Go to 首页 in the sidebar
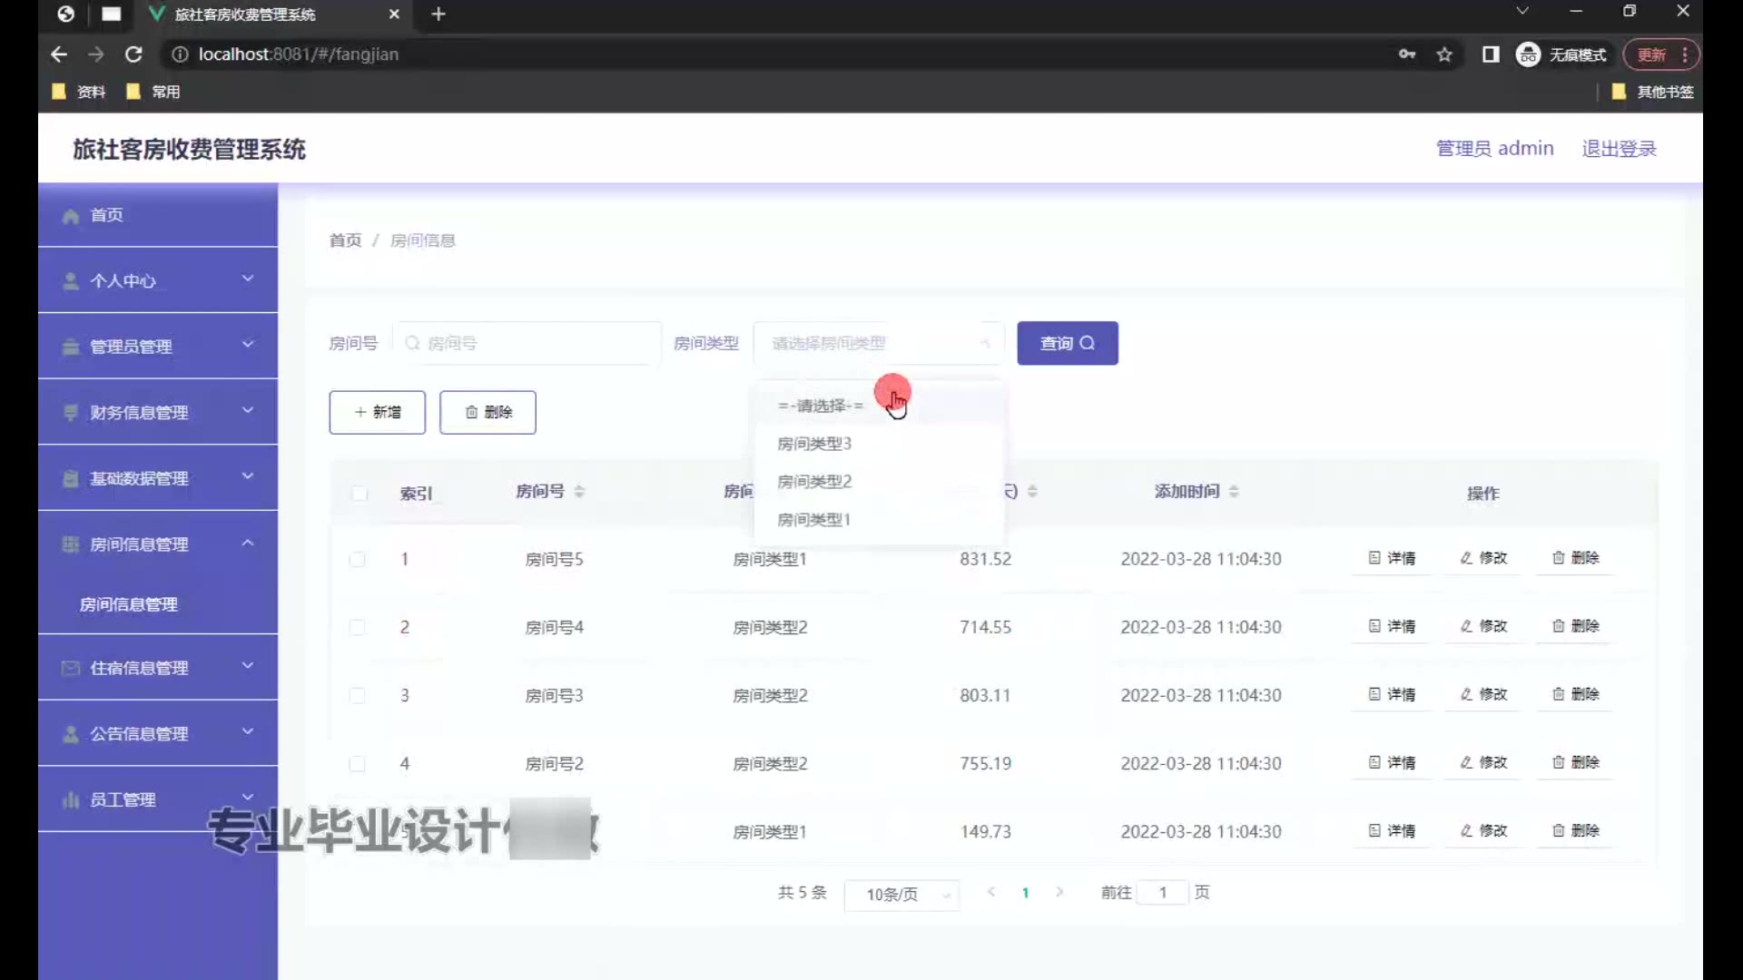 click(158, 215)
